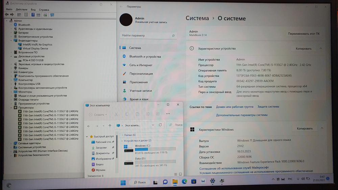Image resolution: width=338 pixels, height=190 pixels.
Task: Expand the Батареи tree node
Action: point(11,33)
